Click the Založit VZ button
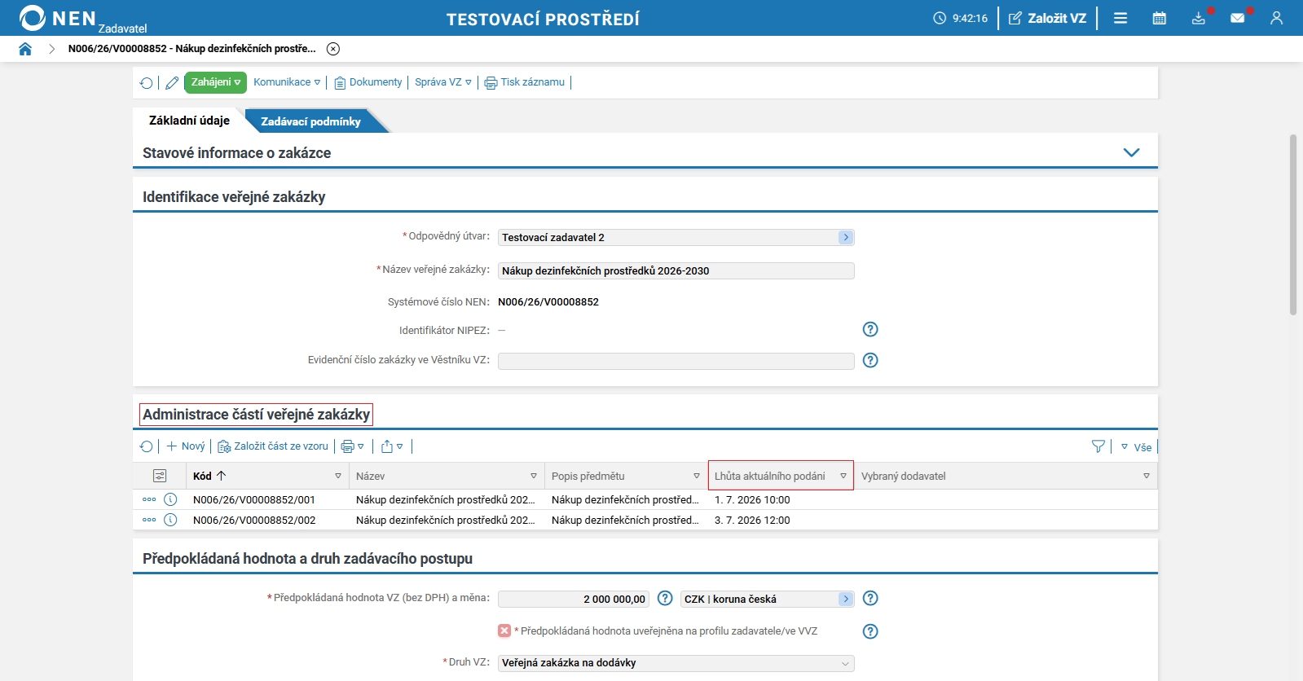Screen dimensions: 1303x681 tap(1047, 18)
